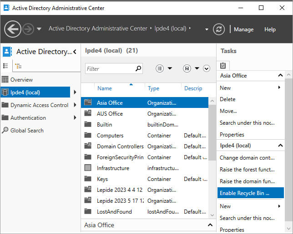The image size is (293, 234).
Task: Click Infrastructure gray square icon
Action: click(88, 168)
